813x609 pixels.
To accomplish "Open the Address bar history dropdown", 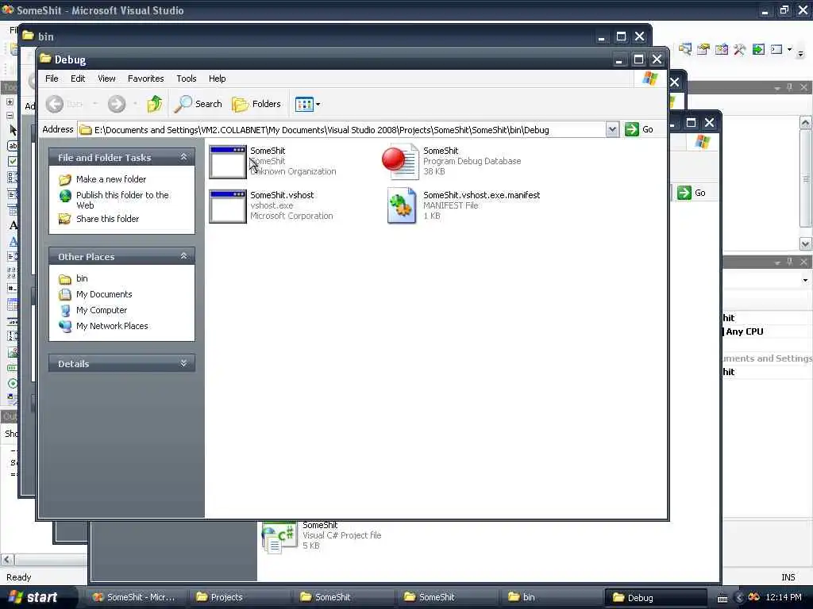I will 612,129.
